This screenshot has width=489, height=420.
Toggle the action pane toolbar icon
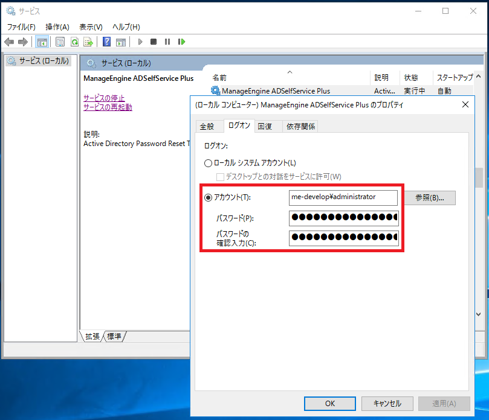[x=121, y=42]
